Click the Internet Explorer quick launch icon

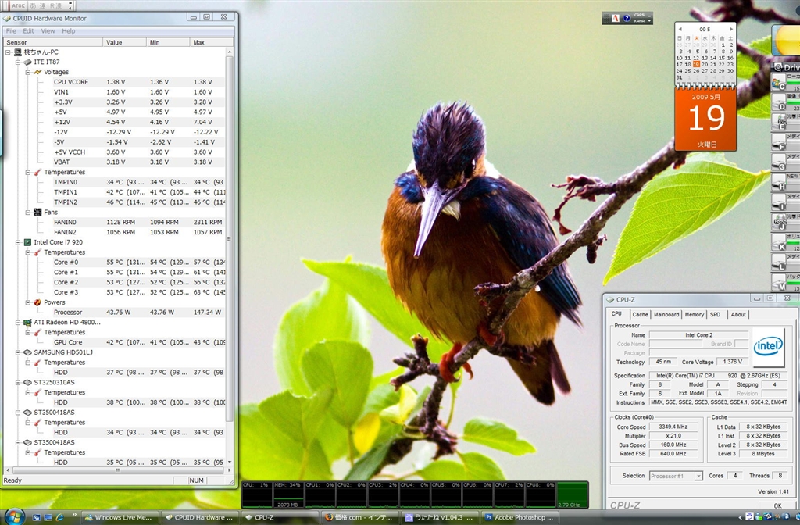click(59, 517)
